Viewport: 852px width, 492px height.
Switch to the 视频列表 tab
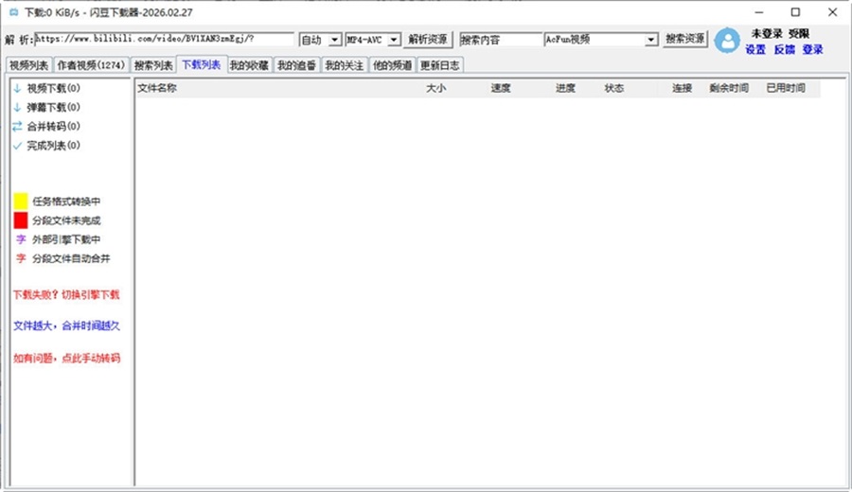point(28,65)
